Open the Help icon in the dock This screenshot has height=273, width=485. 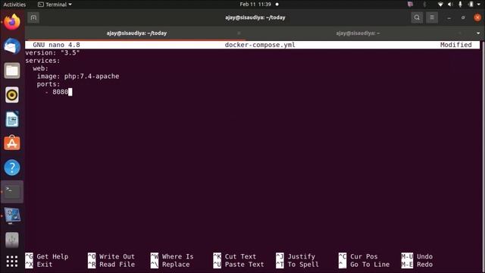[x=12, y=168]
